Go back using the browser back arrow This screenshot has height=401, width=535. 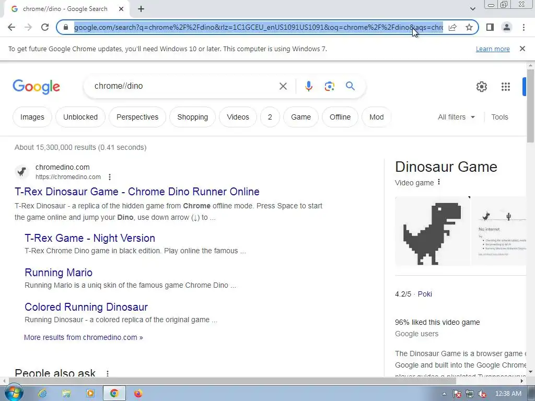click(x=11, y=27)
